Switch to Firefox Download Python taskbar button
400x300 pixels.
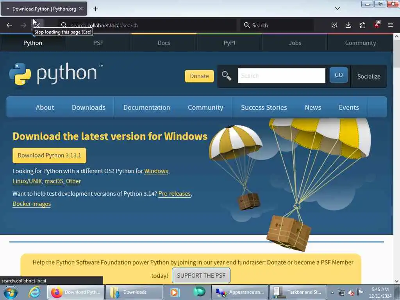[76, 292]
